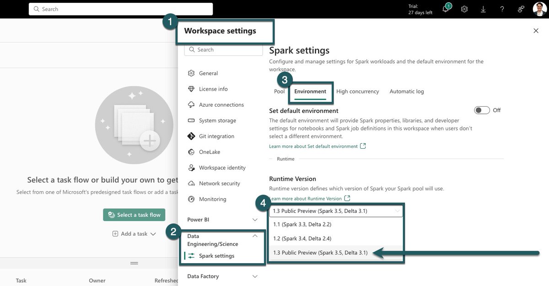Select 1.3 Public Preview option in list
549x286 pixels.
tap(336, 253)
